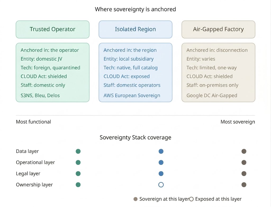Click 'Google DC Air-Gapped' example text
271x207 pixels.
[x=212, y=95]
